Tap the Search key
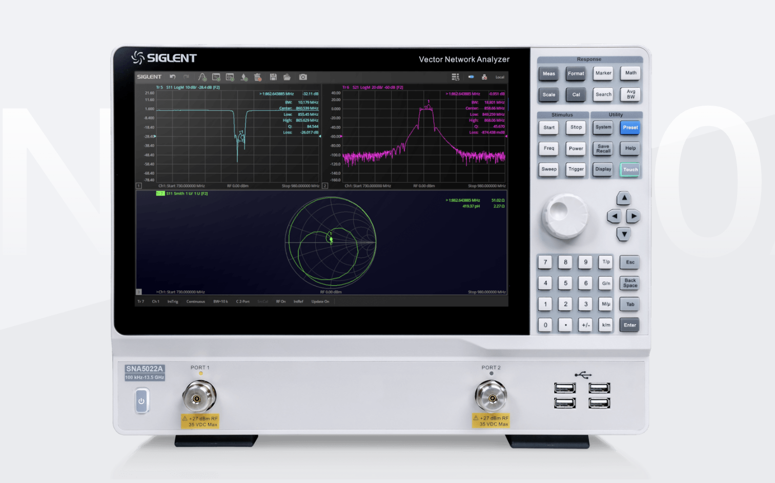Screen dimensions: 775x483 coord(603,94)
